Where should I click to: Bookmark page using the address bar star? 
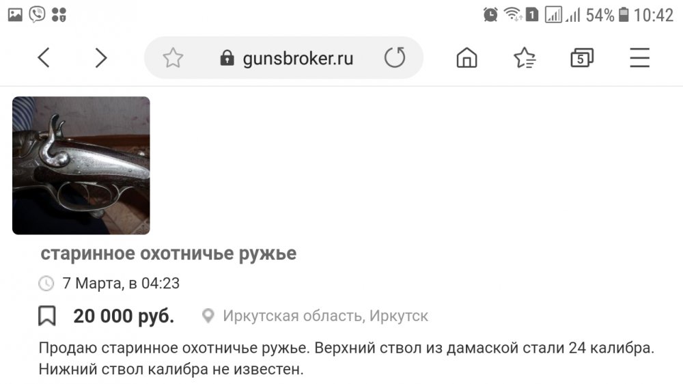point(173,58)
